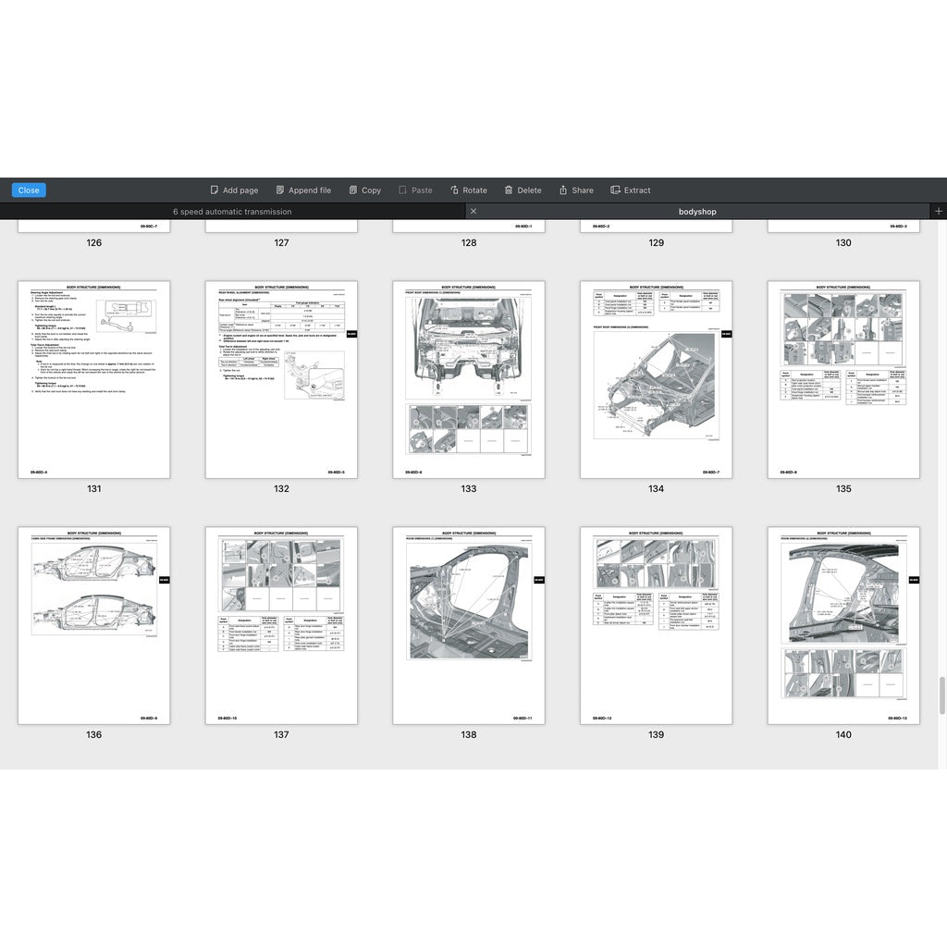Open page 136 cabin side frame thumbnail
This screenshot has height=947, width=947.
pos(94,626)
